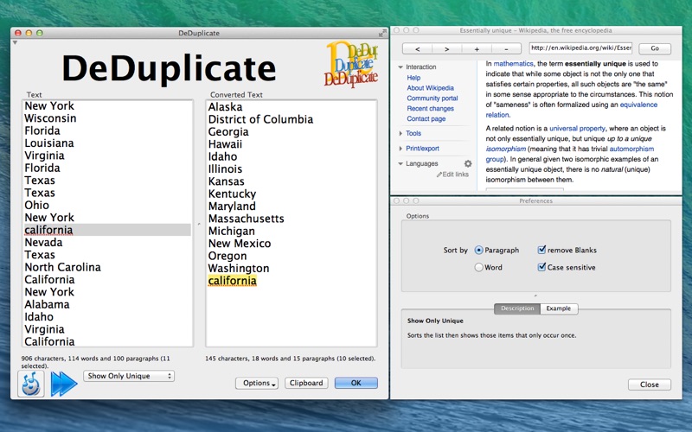The width and height of the screenshot is (692, 432).
Task: Select the Word sort radio button
Action: pyautogui.click(x=479, y=267)
